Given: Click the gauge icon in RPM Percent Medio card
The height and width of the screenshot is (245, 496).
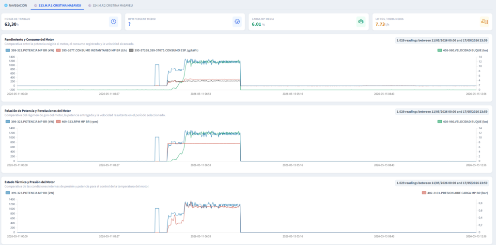Looking at the screenshot, I should 237,21.
